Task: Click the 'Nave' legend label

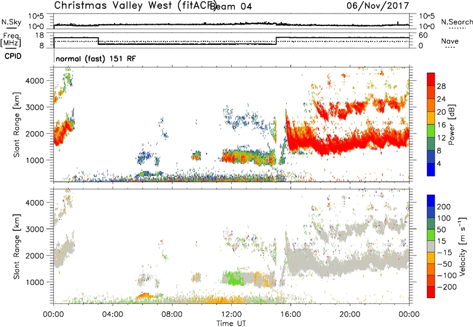Action: click(450, 41)
